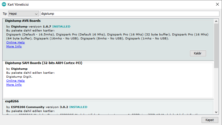Select the Digistump AVR Boards package title
Screen dimensions: 222x125
coord(23,21)
